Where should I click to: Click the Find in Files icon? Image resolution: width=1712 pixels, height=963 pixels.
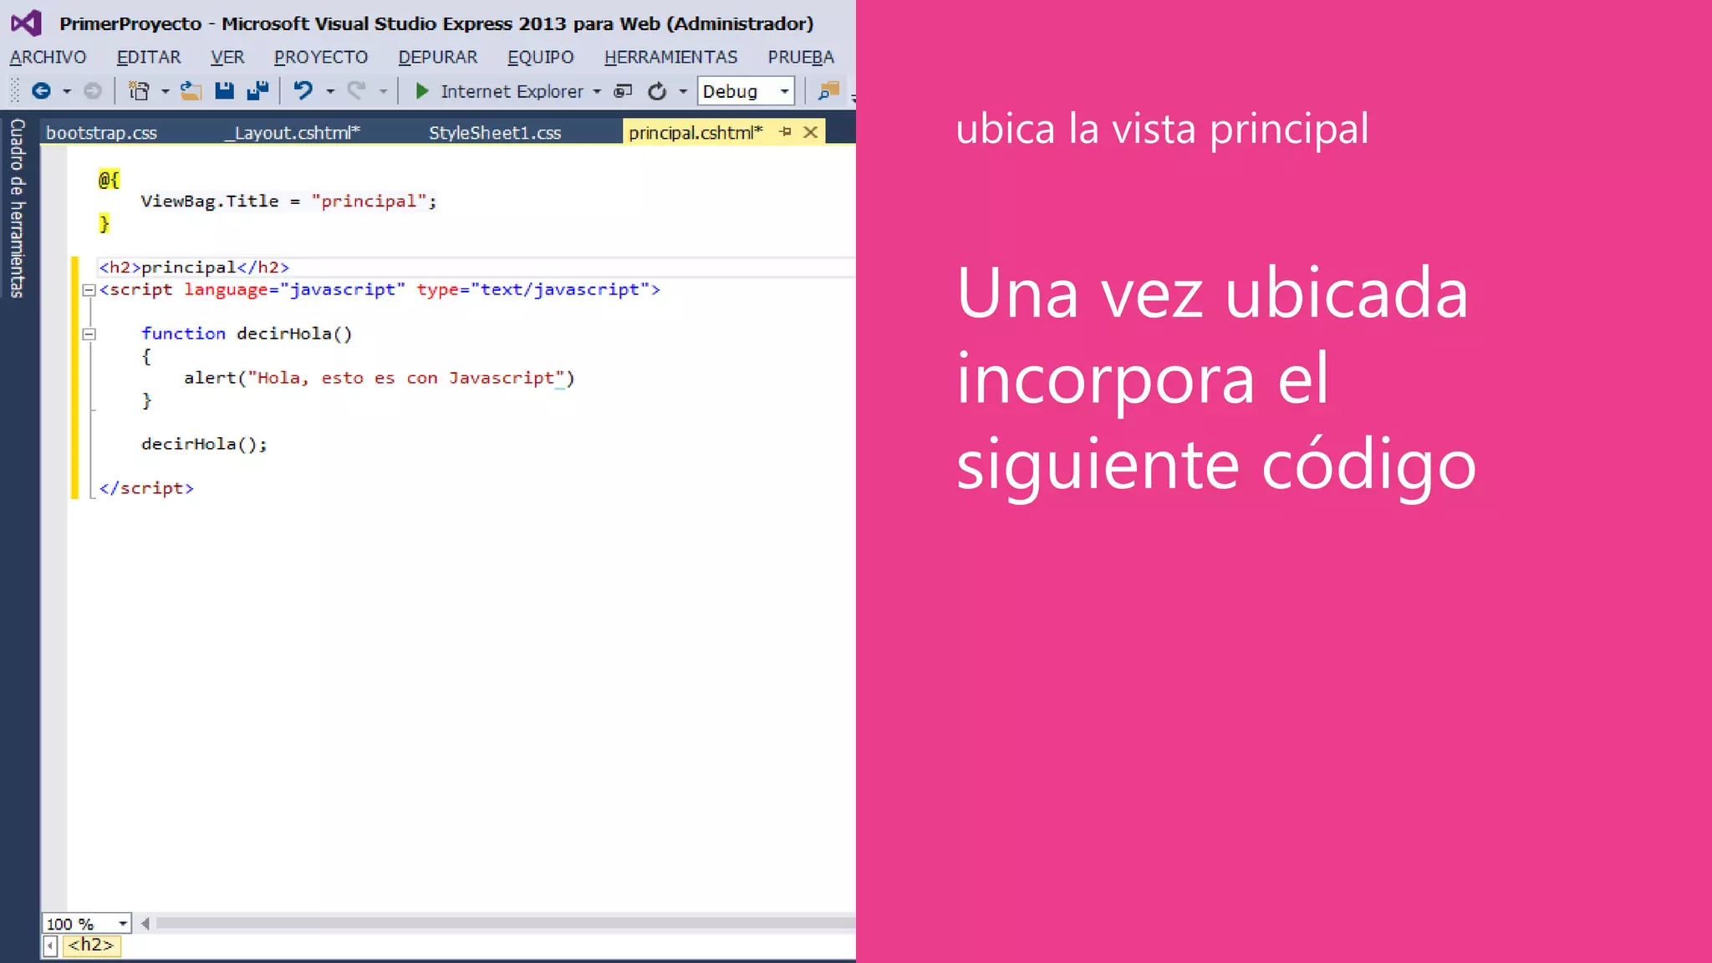(828, 90)
